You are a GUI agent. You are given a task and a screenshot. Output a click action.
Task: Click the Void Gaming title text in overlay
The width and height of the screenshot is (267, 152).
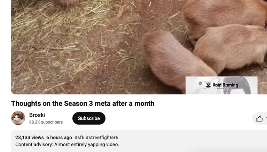tap(225, 85)
